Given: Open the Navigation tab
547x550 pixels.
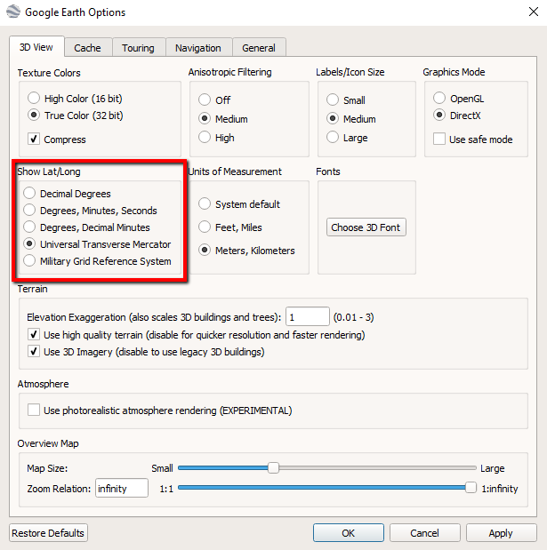Looking at the screenshot, I should tap(198, 48).
